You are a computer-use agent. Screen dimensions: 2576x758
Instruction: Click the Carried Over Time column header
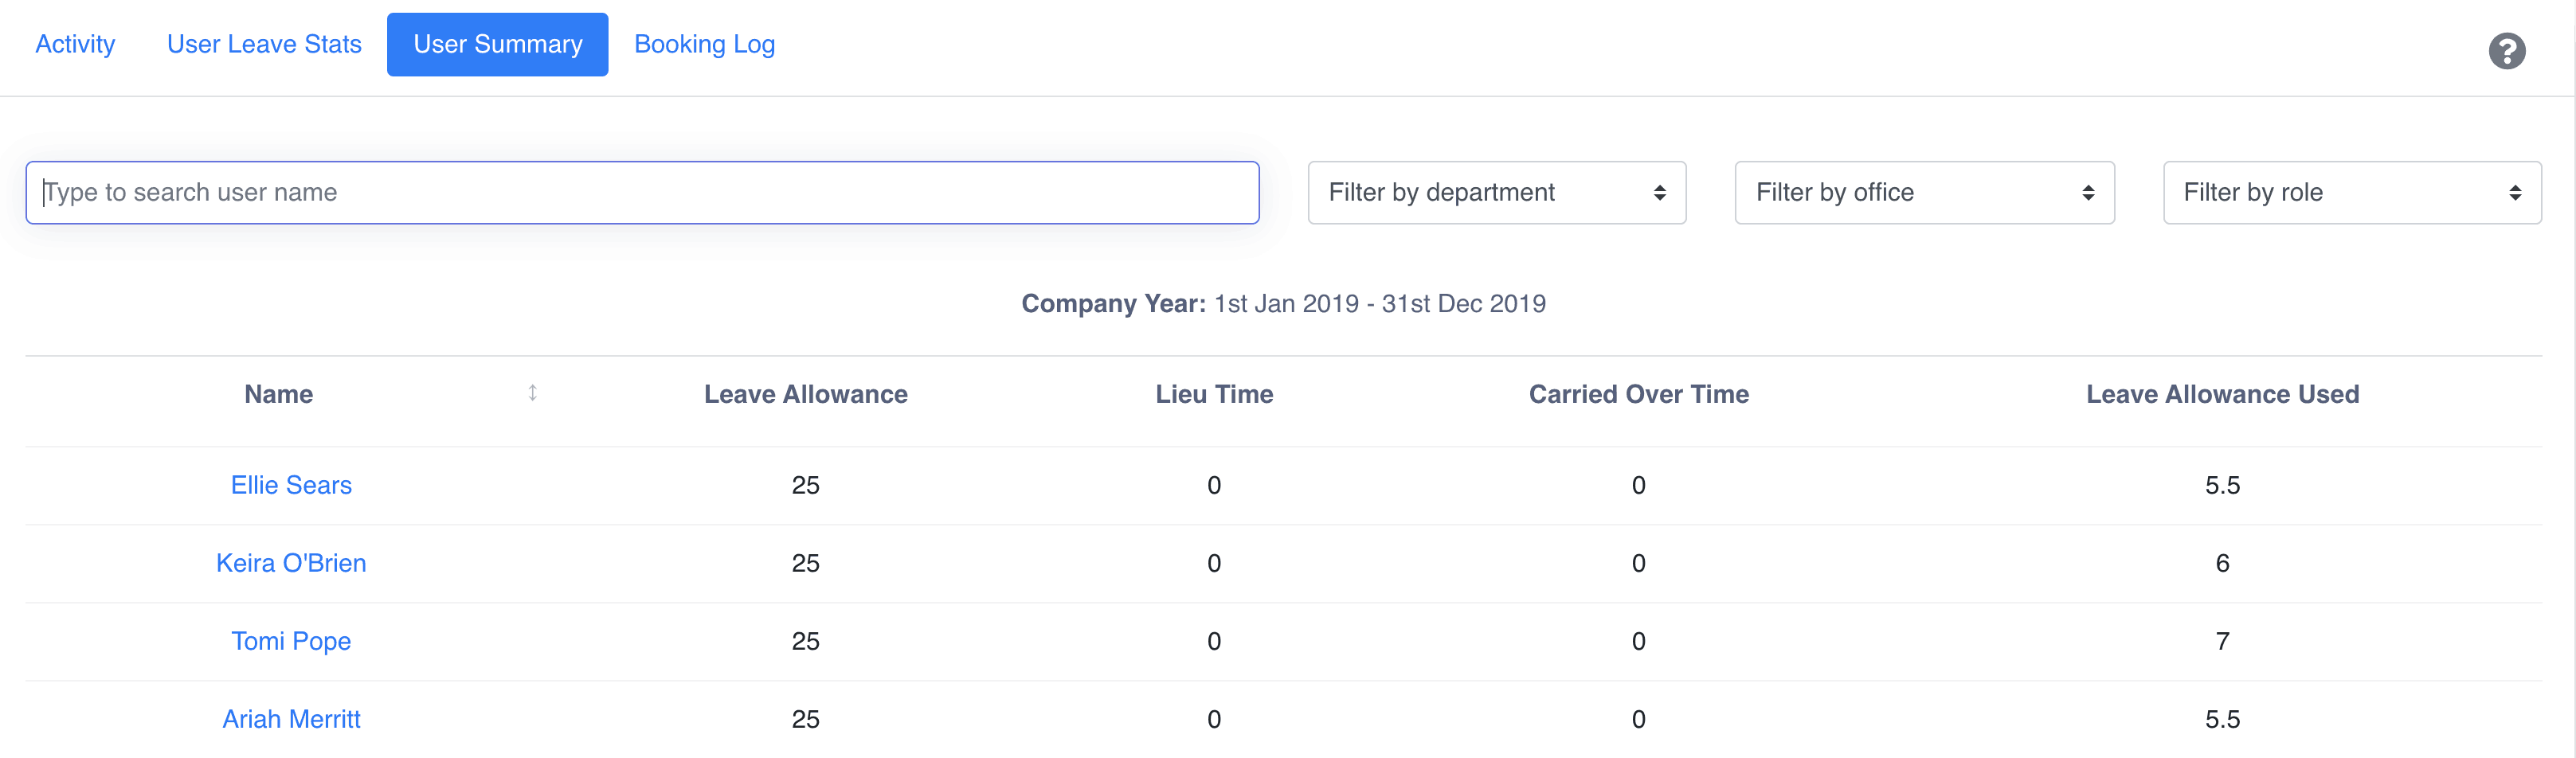pos(1638,394)
